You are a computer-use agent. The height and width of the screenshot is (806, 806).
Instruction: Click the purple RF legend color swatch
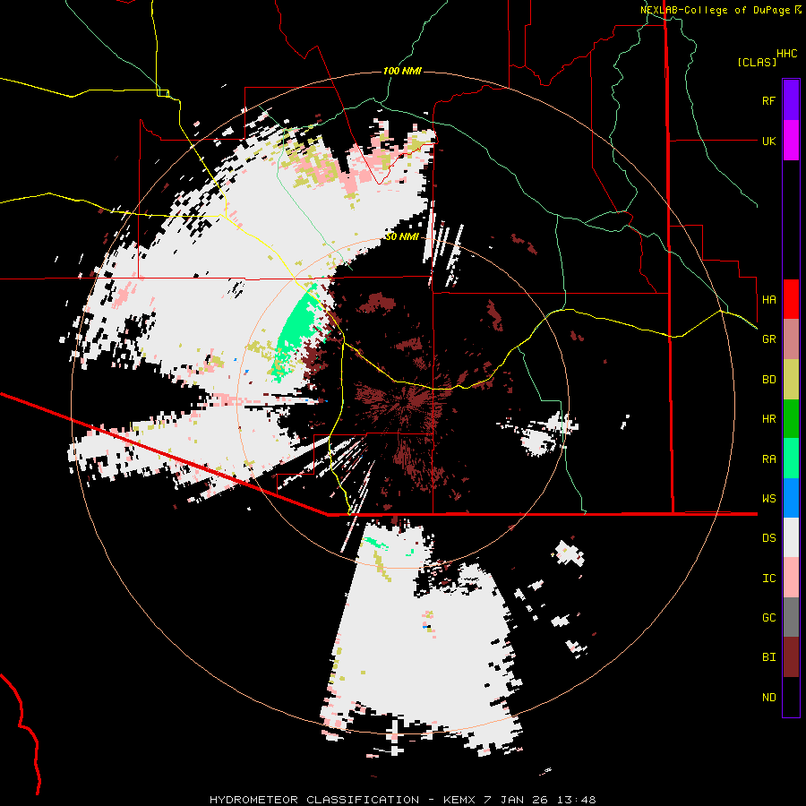(791, 100)
